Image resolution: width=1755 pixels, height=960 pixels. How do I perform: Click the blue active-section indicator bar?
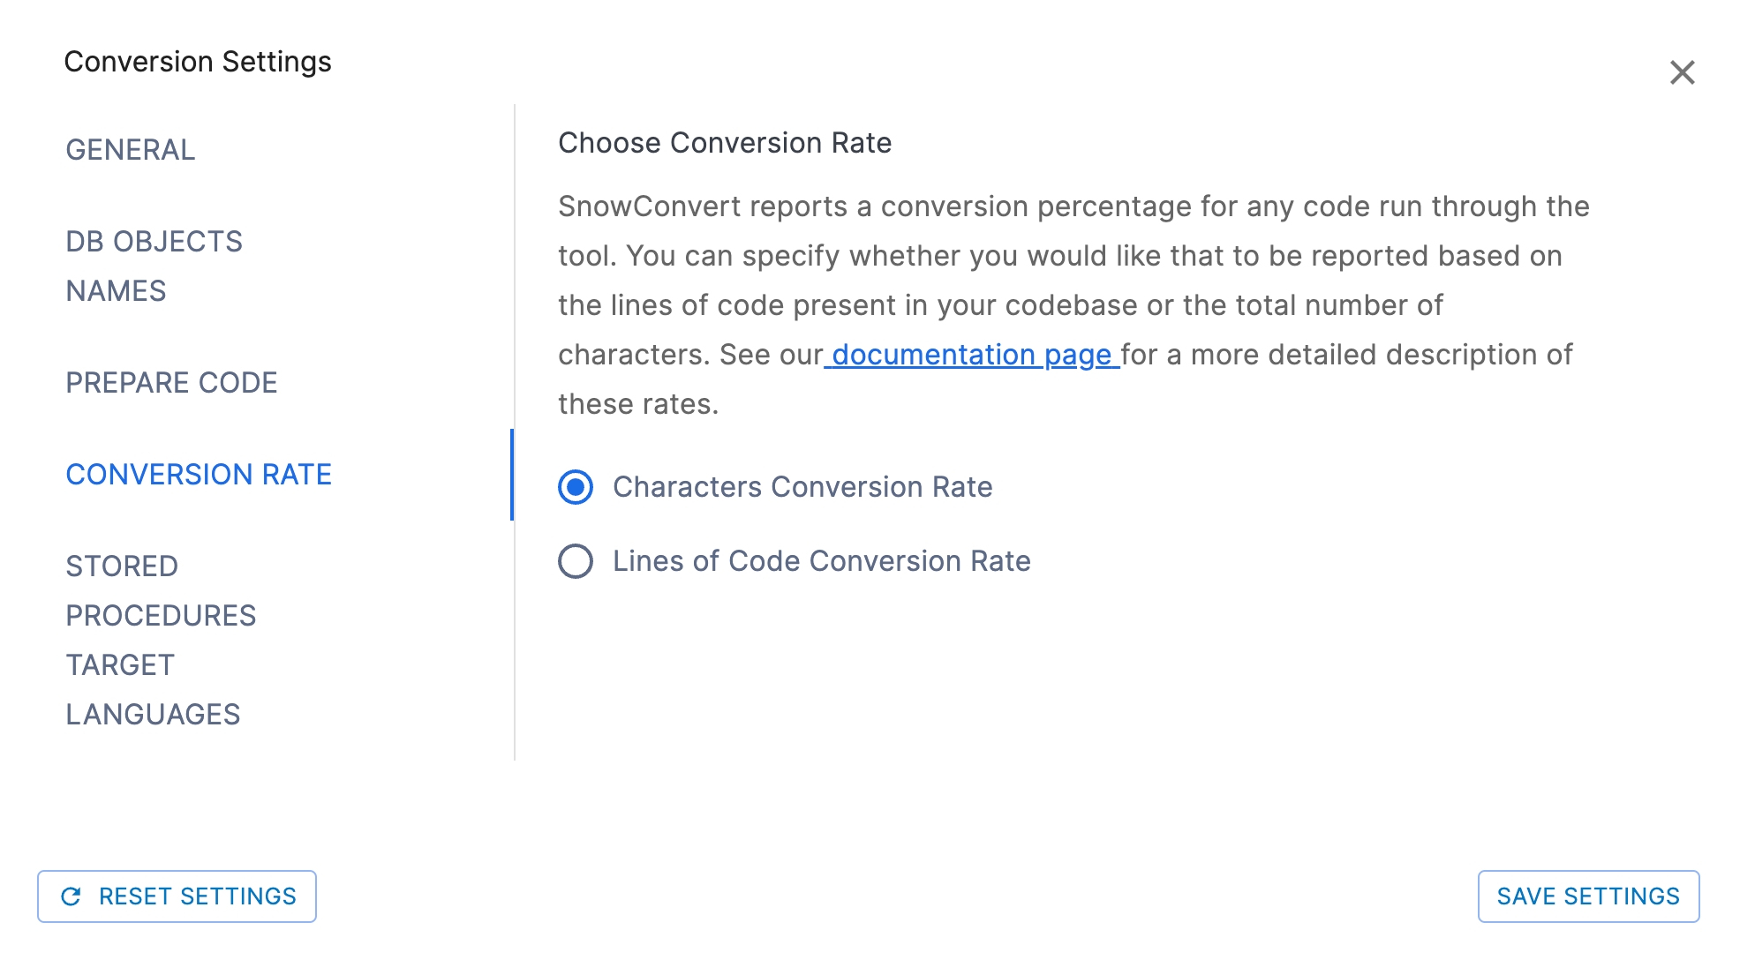click(512, 475)
